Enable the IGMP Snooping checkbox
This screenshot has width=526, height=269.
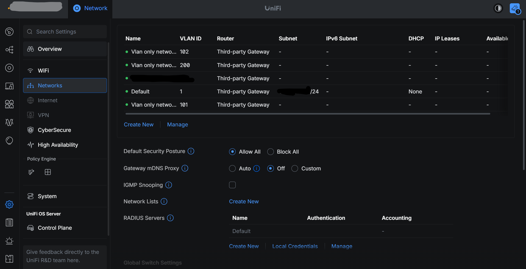pos(232,185)
